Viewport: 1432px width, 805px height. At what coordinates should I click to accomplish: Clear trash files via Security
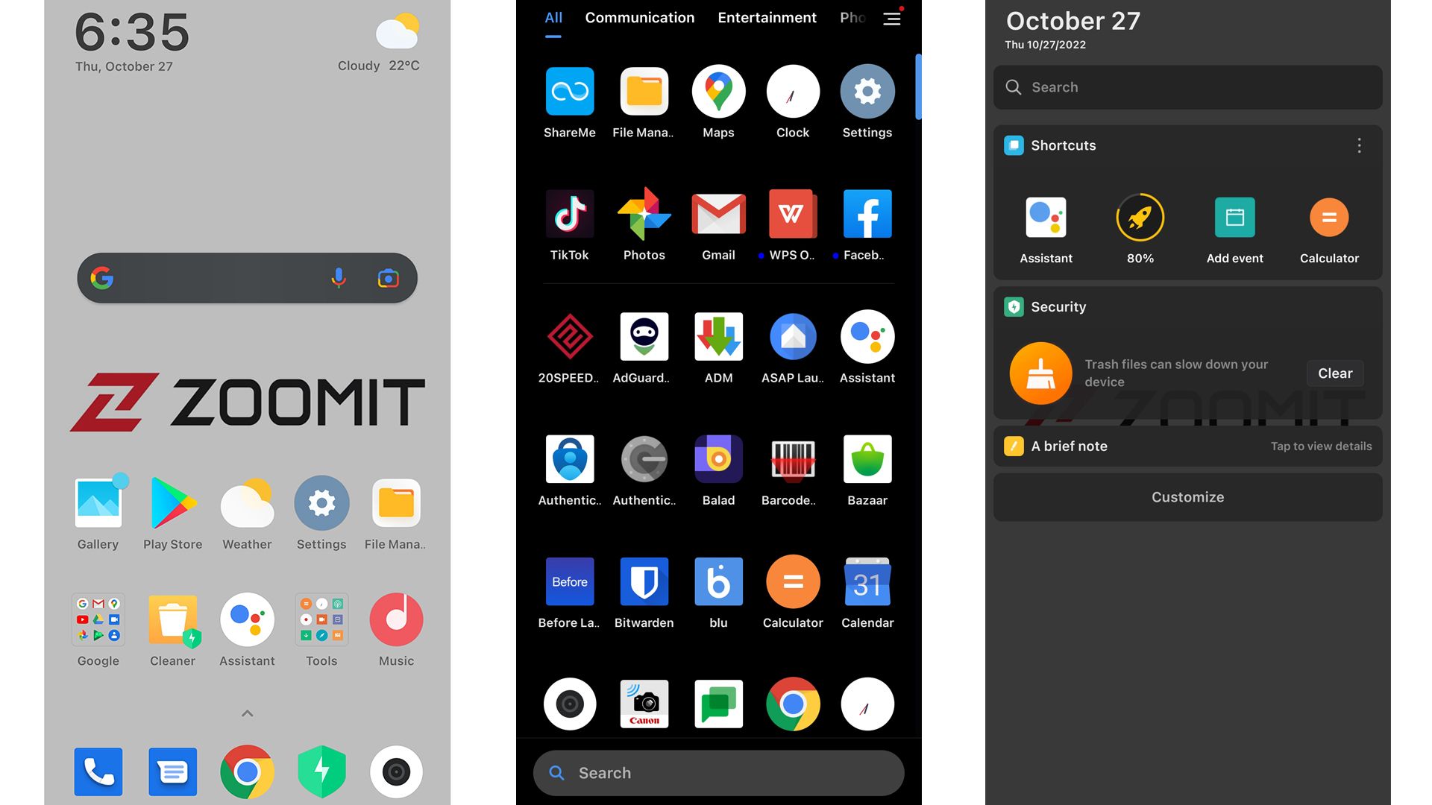[x=1334, y=373]
